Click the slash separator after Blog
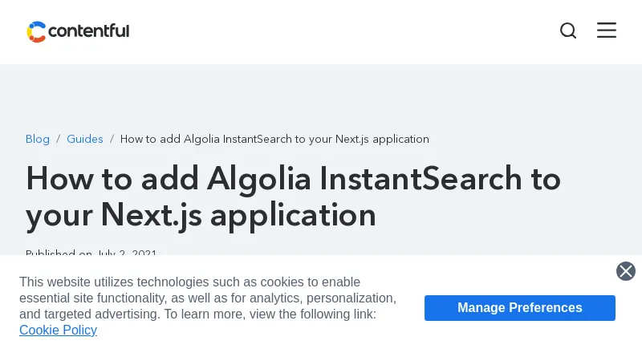 [x=58, y=139]
